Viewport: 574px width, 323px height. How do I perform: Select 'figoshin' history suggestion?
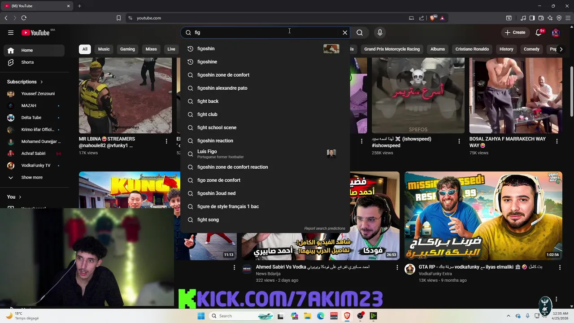pyautogui.click(x=265, y=48)
